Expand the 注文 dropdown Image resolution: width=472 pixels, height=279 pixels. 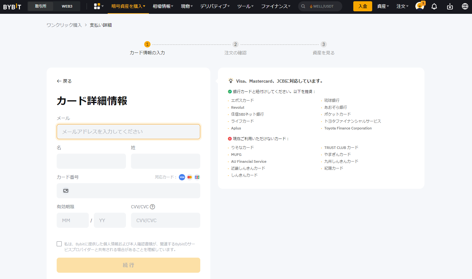coord(402,6)
